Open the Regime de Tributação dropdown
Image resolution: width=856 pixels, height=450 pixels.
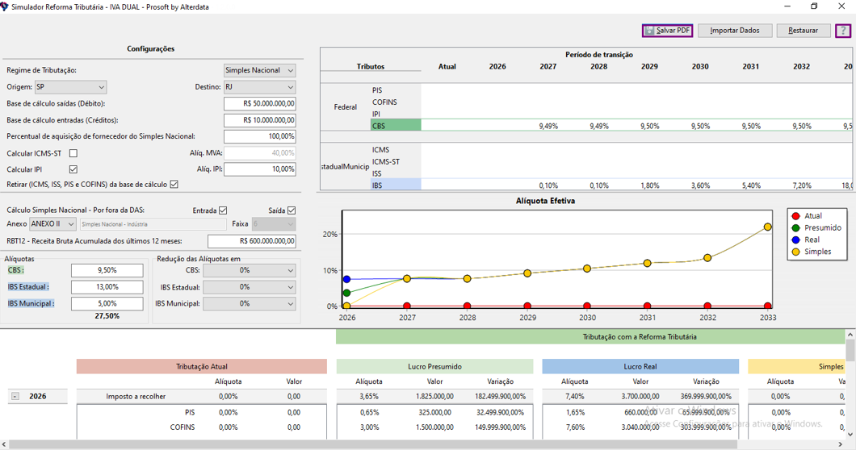[x=259, y=71]
